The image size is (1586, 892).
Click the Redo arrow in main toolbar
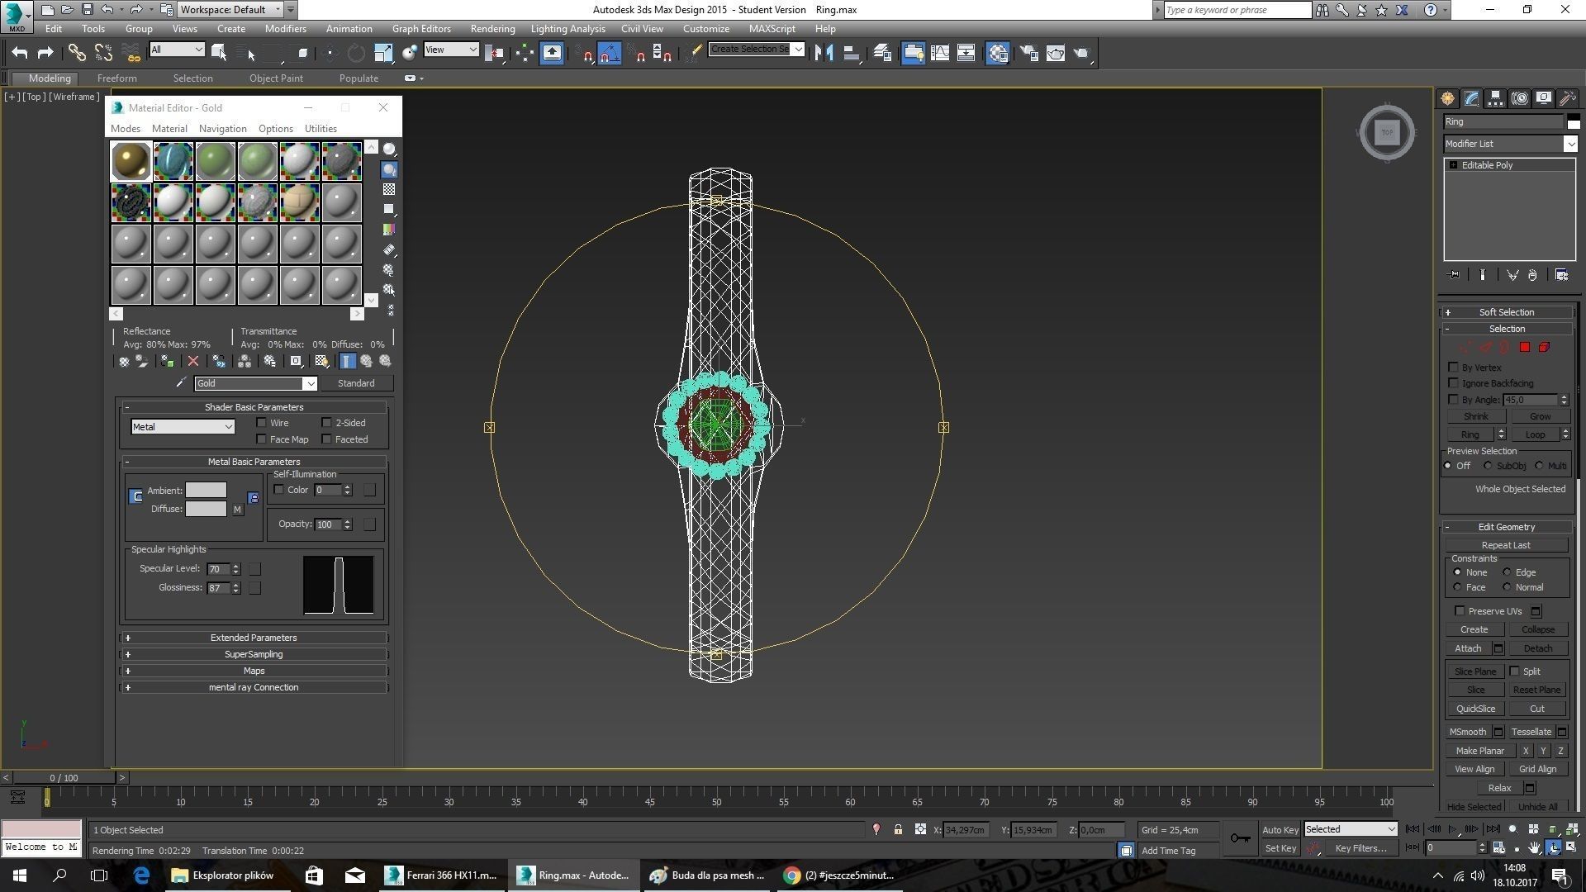pos(45,53)
